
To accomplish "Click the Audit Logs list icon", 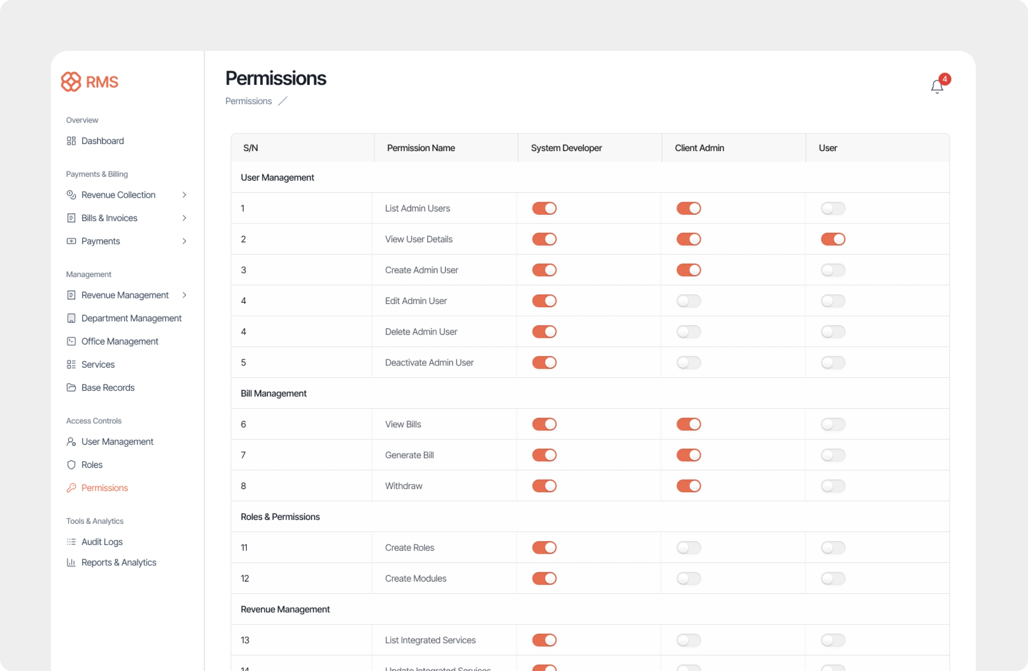I will click(x=71, y=542).
